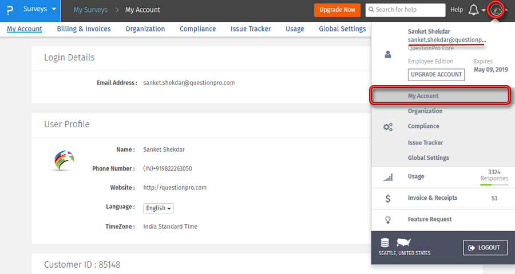
Task: Open the Help link
Action: coord(457,10)
